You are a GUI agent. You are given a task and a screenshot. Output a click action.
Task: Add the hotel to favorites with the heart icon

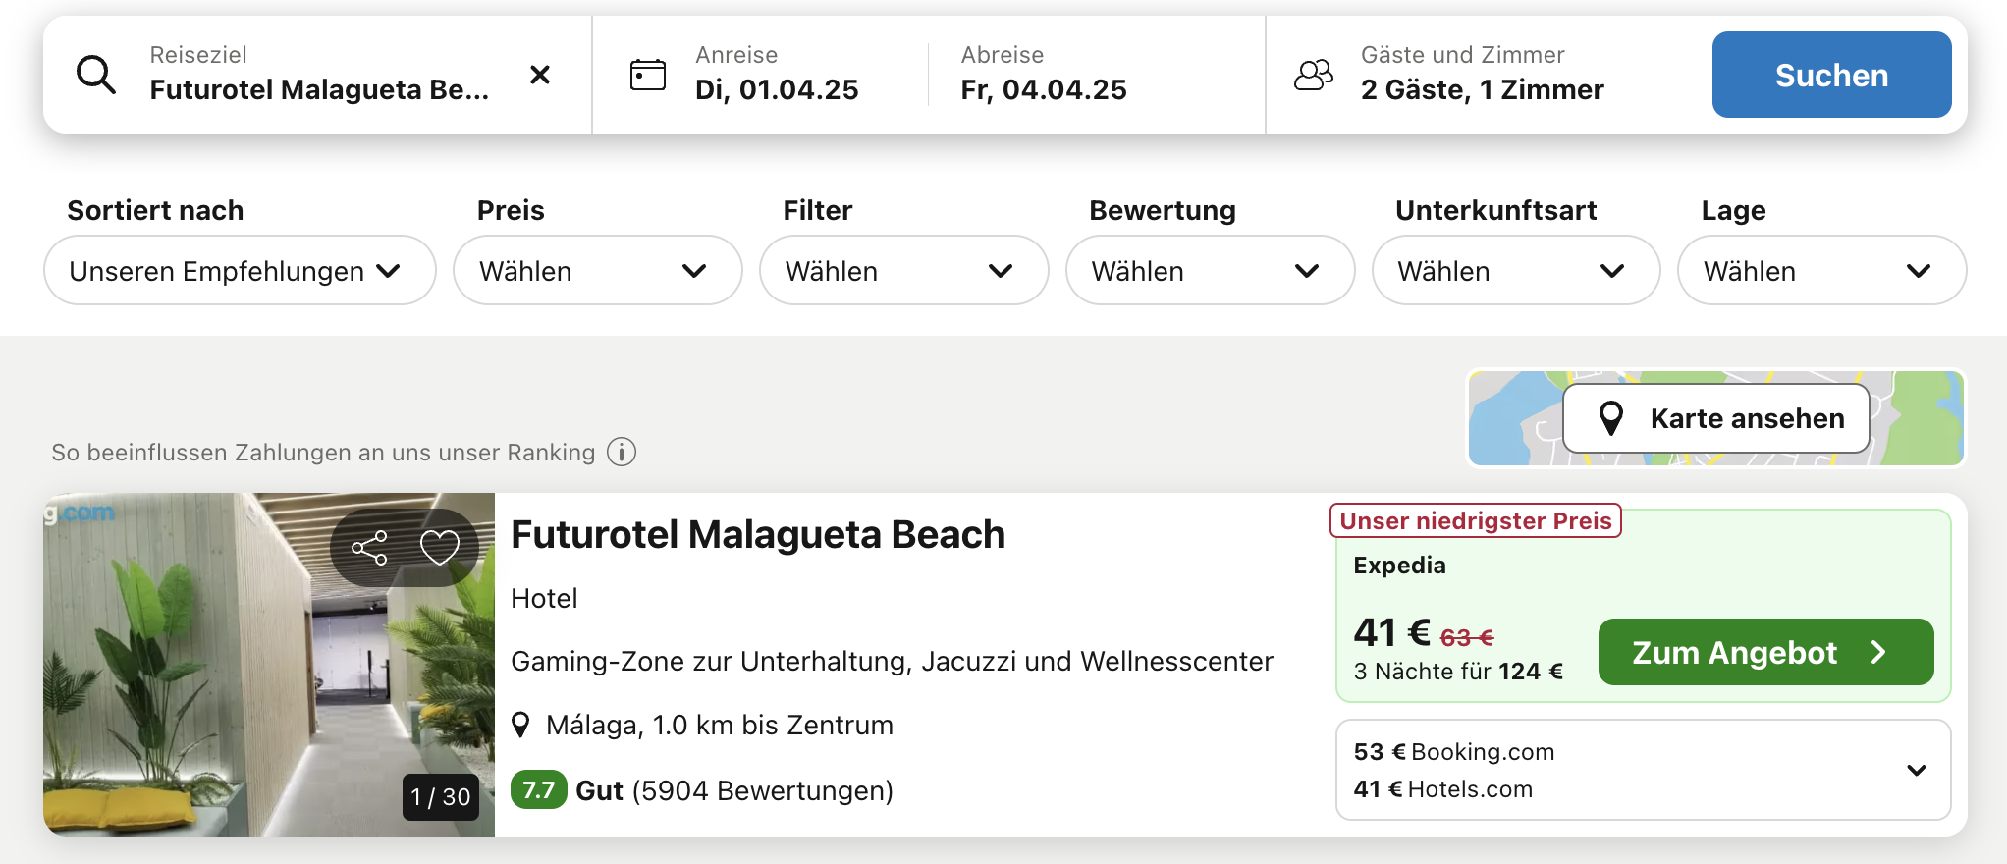click(x=440, y=548)
